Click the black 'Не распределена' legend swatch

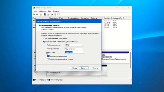pyautogui.click(x=34, y=80)
